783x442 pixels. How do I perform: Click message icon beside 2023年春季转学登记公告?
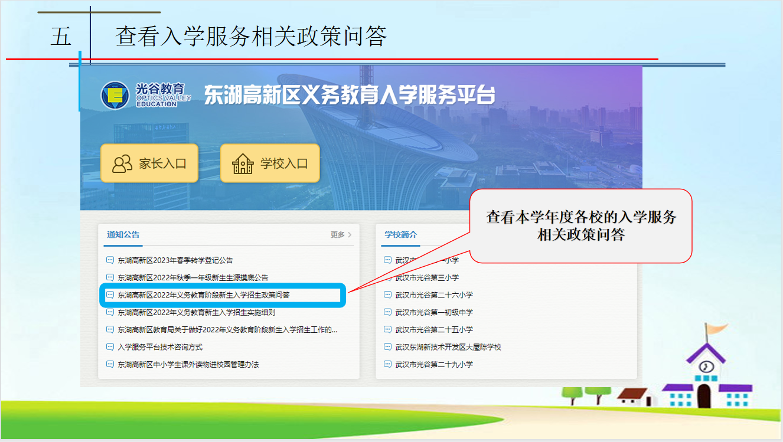tap(109, 260)
